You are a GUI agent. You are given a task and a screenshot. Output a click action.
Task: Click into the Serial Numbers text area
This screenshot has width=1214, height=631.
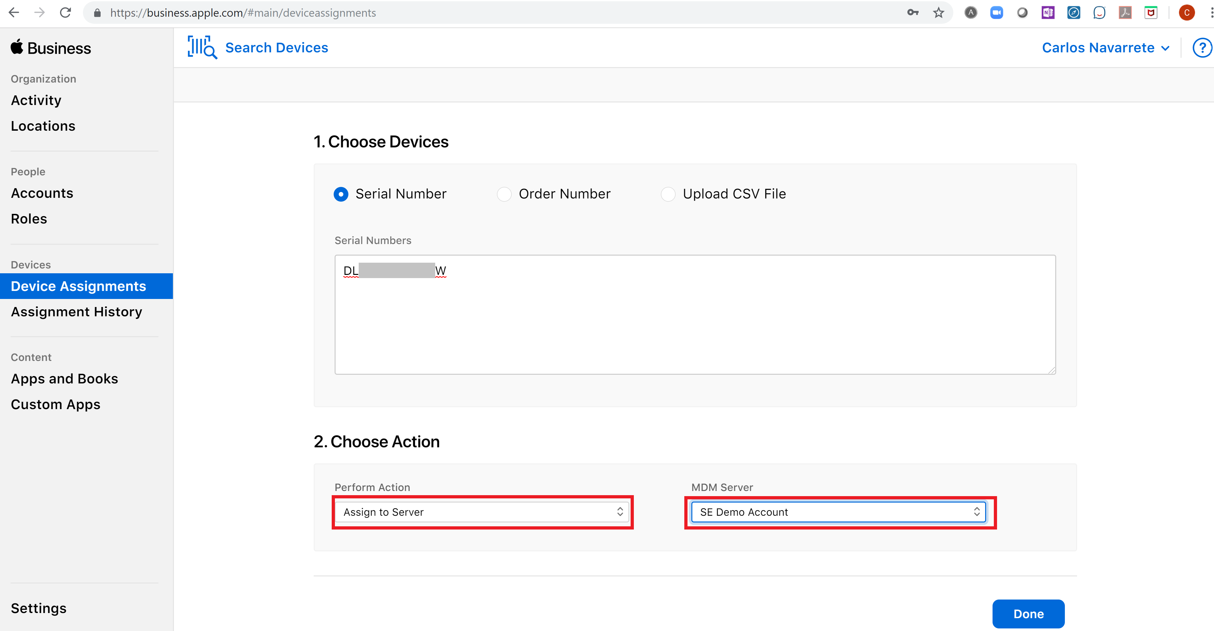point(695,315)
